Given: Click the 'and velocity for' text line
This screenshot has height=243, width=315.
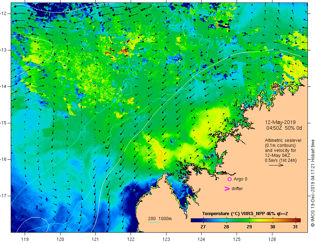Looking at the screenshot, I should point(280,150).
